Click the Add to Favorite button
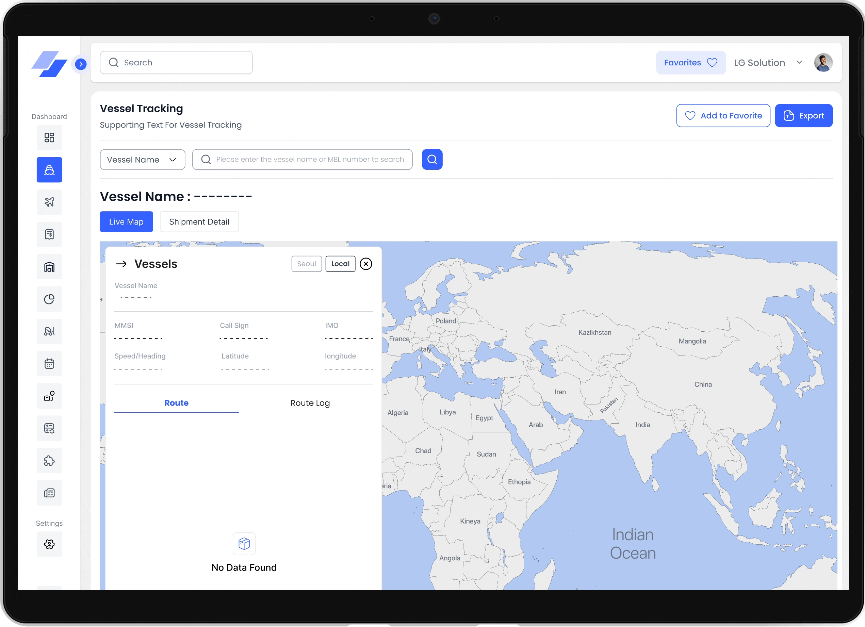The width and height of the screenshot is (865, 627). pyautogui.click(x=723, y=116)
